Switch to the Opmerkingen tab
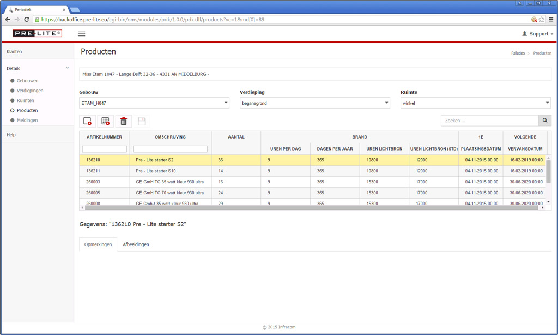 [98, 244]
